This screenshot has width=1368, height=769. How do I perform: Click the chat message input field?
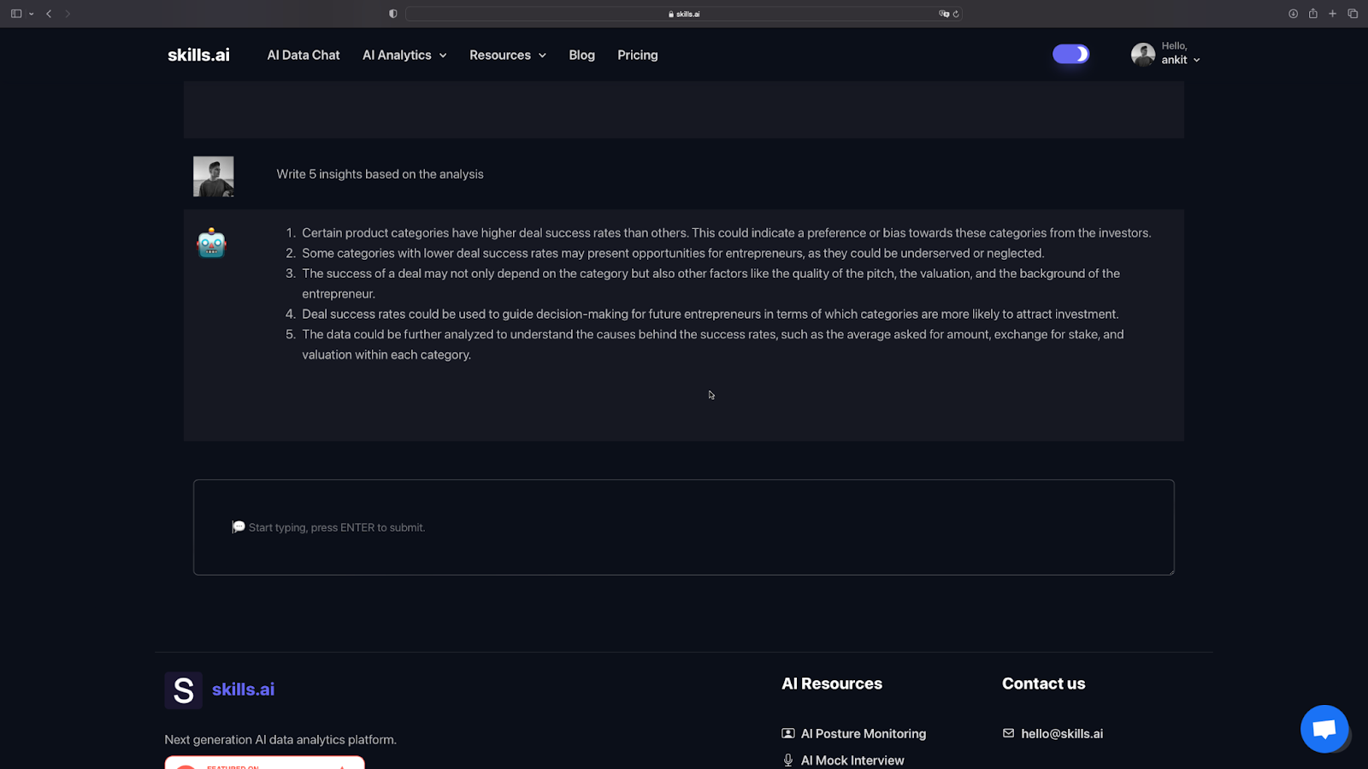tap(683, 527)
